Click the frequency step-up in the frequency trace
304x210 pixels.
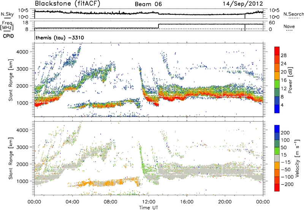(158, 26)
